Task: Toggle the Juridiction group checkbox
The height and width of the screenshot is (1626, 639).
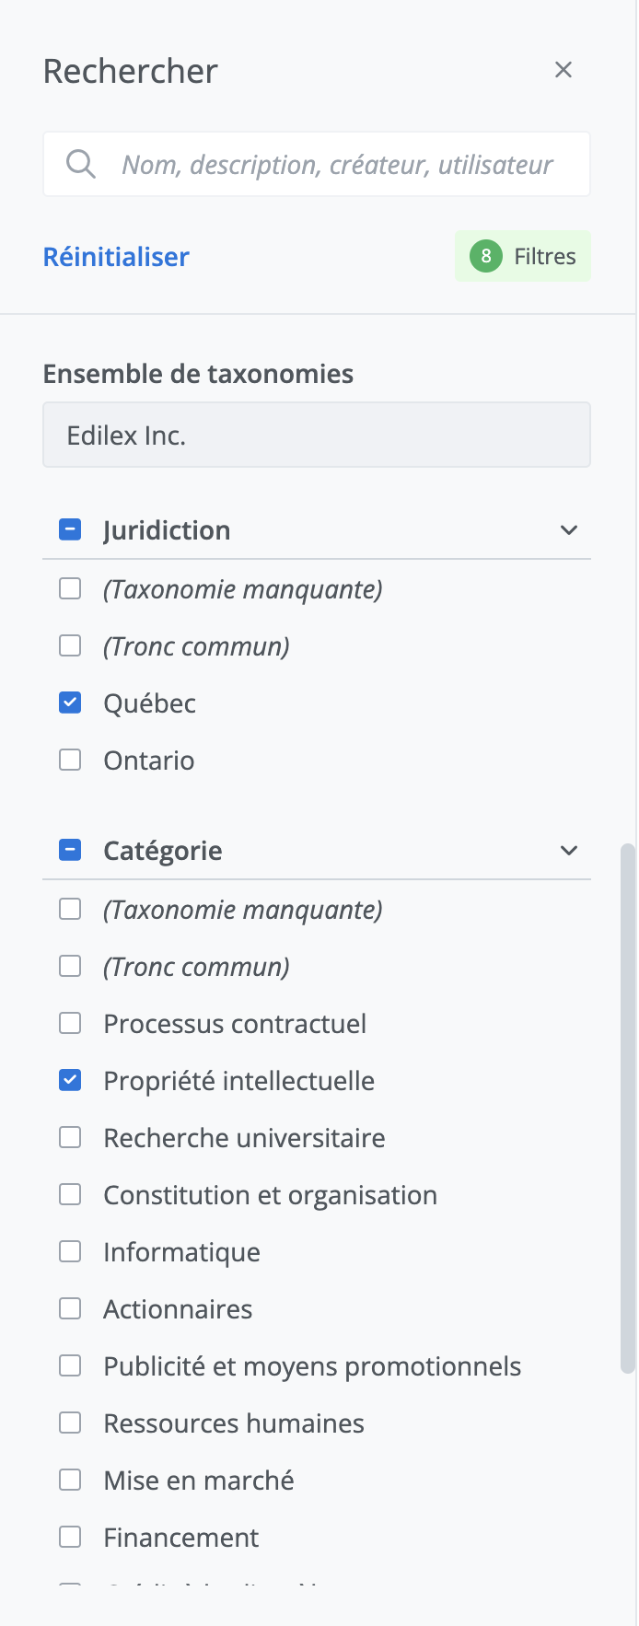Action: [x=70, y=530]
